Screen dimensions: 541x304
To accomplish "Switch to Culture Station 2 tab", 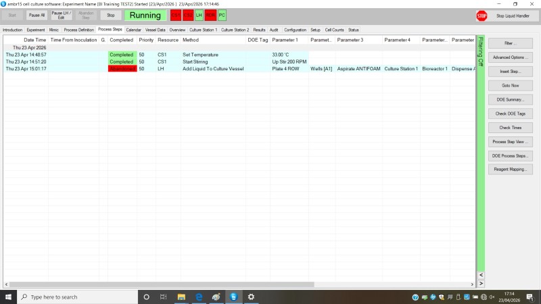I will point(235,30).
